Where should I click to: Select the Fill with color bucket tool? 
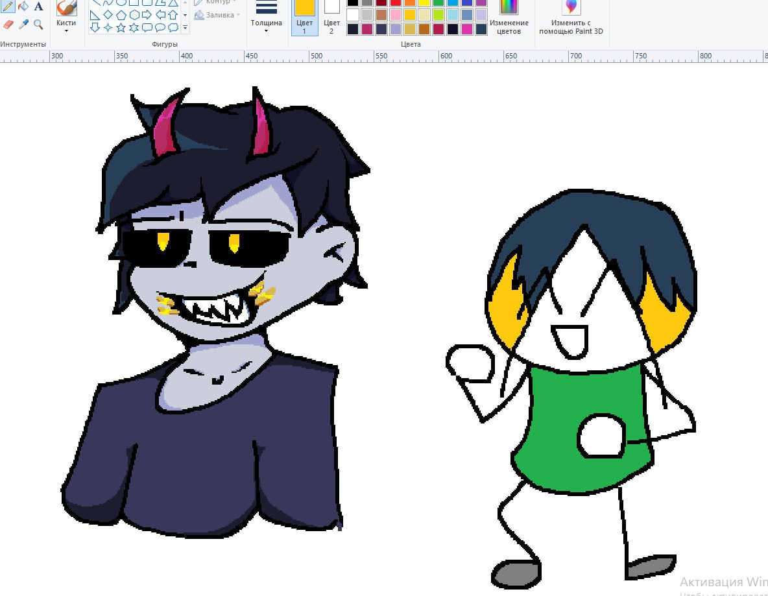[23, 6]
